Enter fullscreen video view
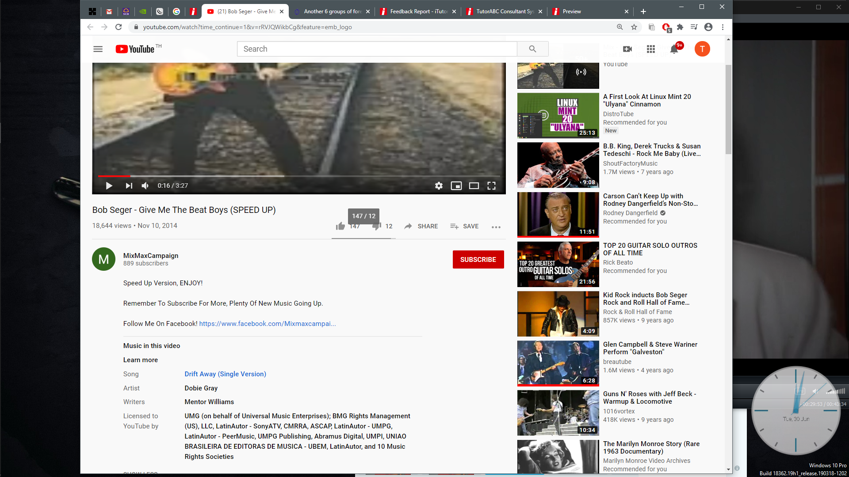 (x=491, y=186)
